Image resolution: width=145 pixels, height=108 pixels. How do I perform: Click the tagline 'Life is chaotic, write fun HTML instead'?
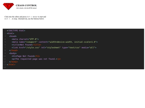click(x=26, y=8)
